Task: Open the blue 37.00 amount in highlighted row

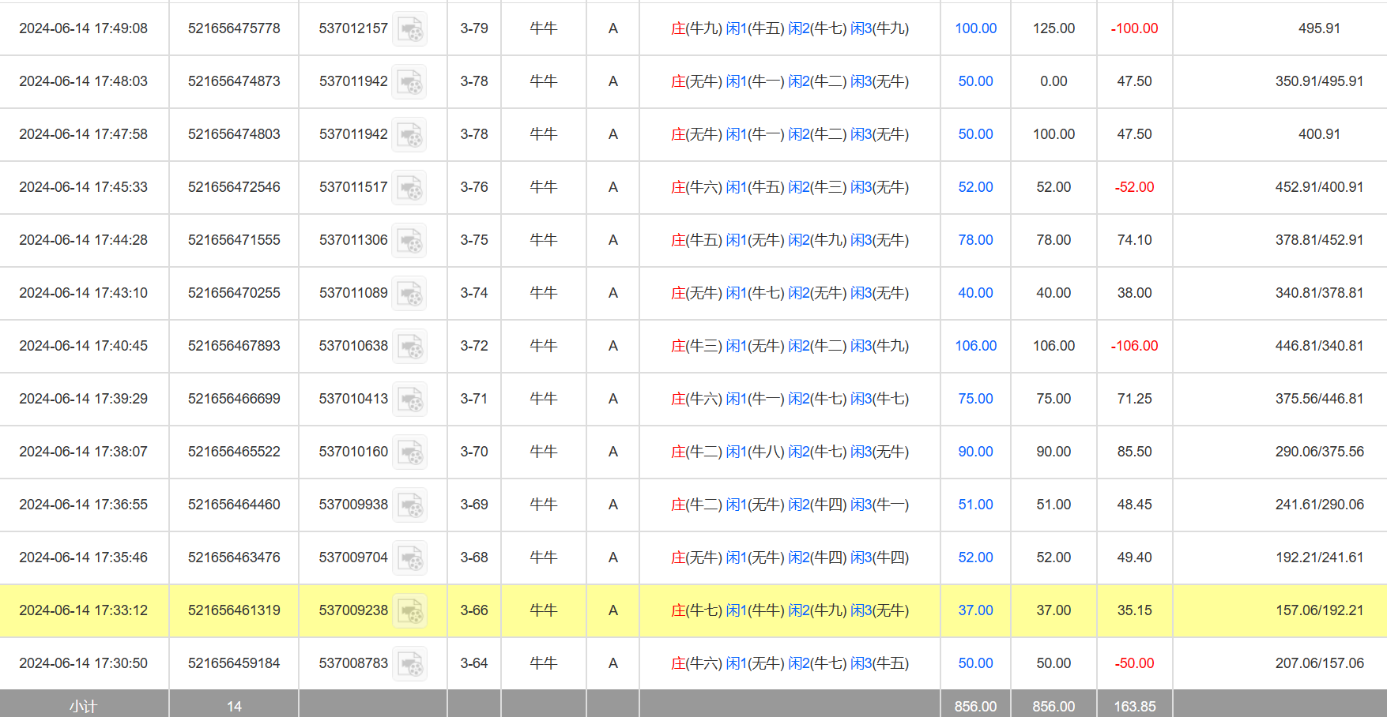Action: click(x=975, y=610)
